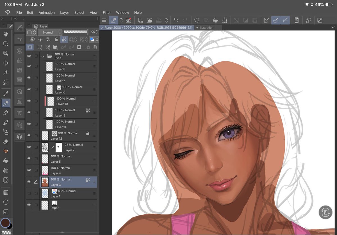Select the Fill bucket tool in the left toolbar
Screen dimensions: 337x235
[6, 161]
